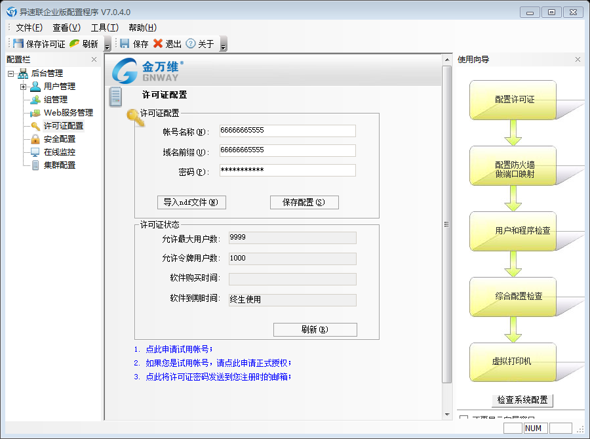Open 组管理 via its group icon
The width and height of the screenshot is (590, 439).
tap(35, 100)
